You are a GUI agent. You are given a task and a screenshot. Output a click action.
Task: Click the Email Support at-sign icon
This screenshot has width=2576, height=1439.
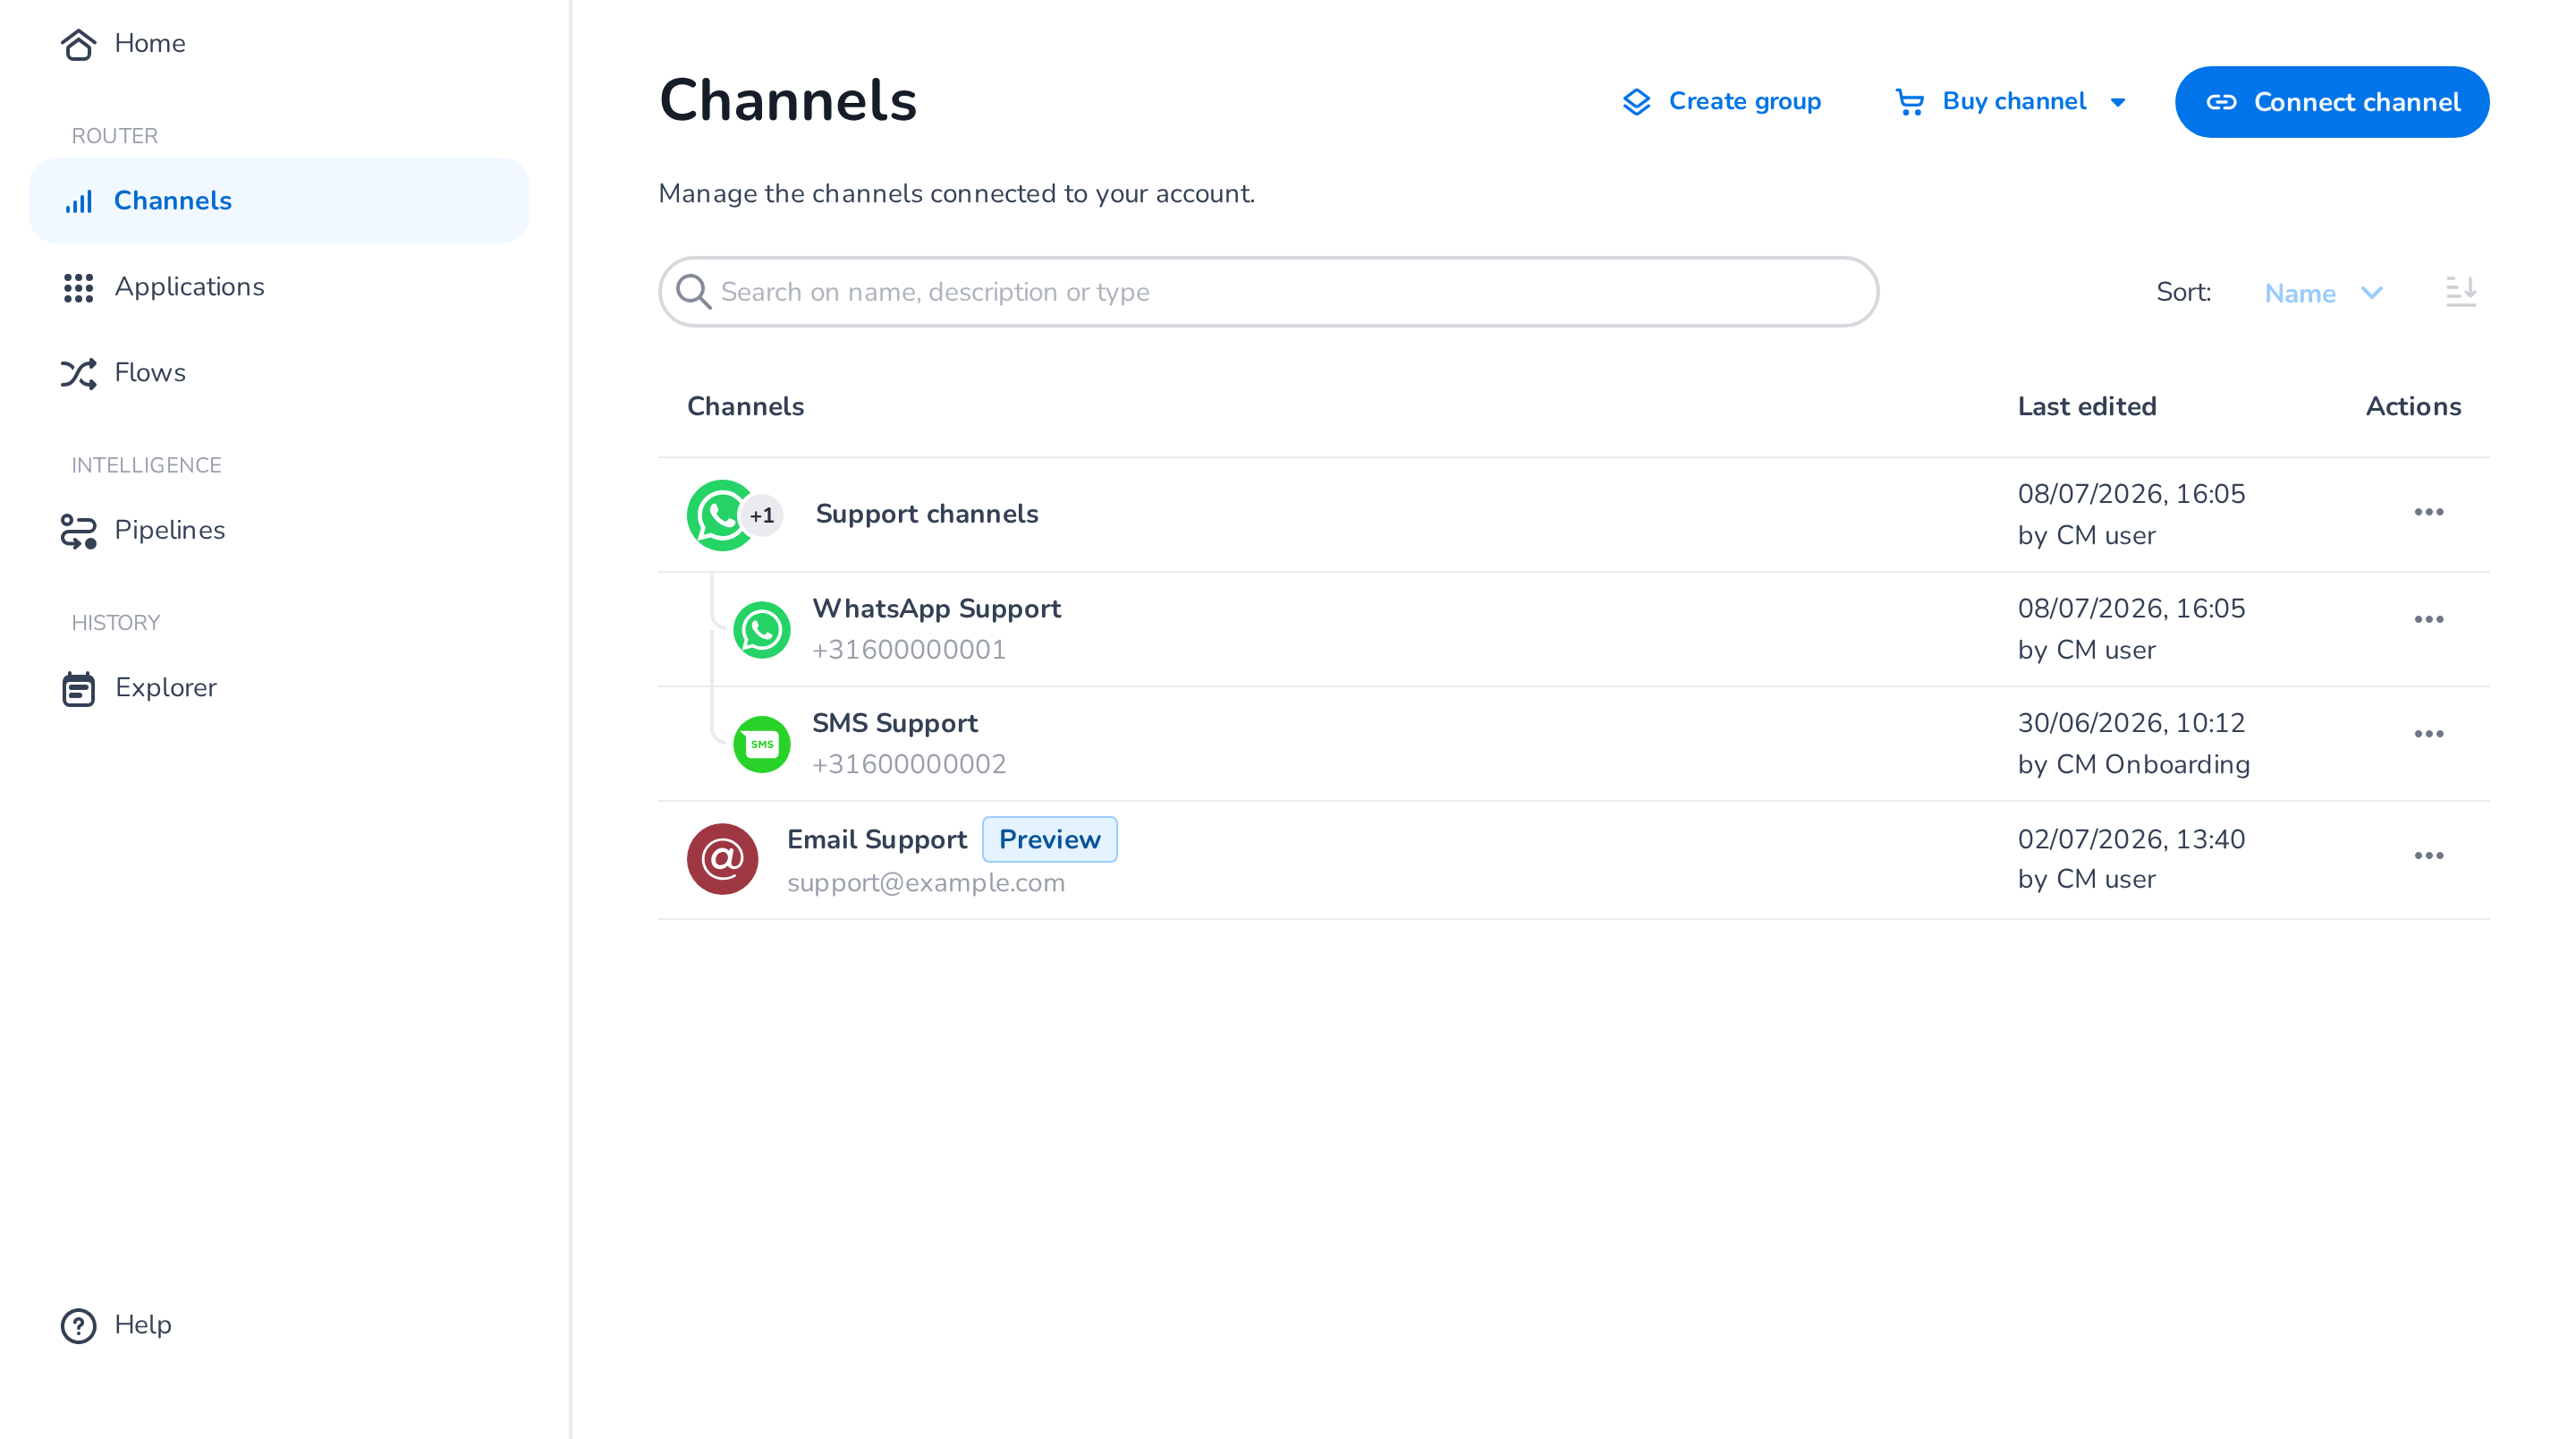click(x=722, y=858)
